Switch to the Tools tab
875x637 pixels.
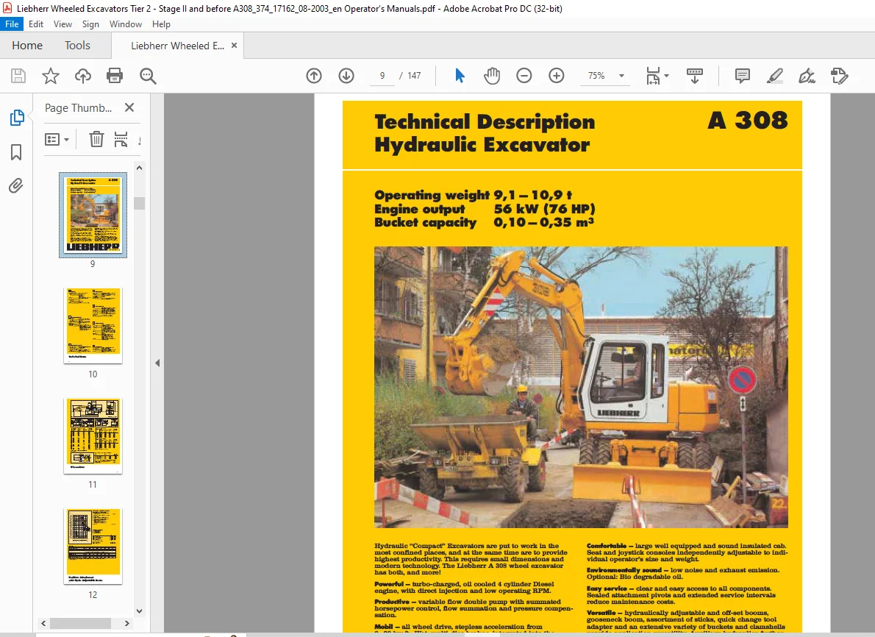77,45
